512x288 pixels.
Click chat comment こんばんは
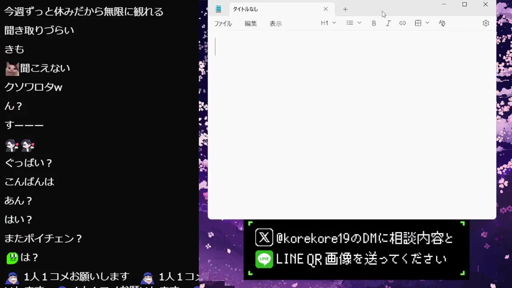[29, 182]
